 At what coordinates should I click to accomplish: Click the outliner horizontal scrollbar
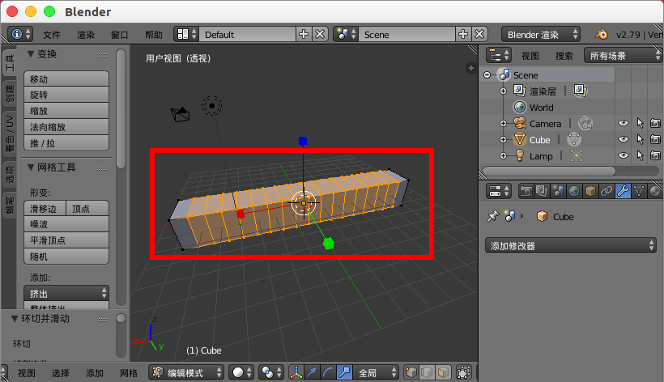[549, 171]
